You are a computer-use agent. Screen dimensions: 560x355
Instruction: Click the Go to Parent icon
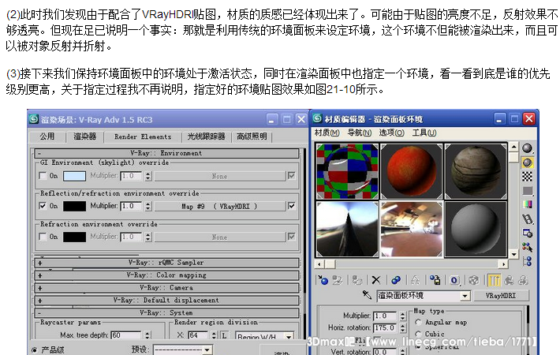pyautogui.click(x=509, y=280)
